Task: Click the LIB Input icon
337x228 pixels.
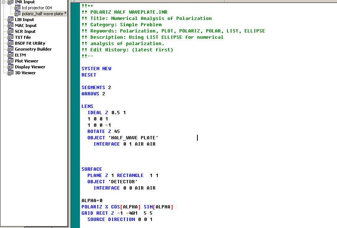Action: (10, 20)
